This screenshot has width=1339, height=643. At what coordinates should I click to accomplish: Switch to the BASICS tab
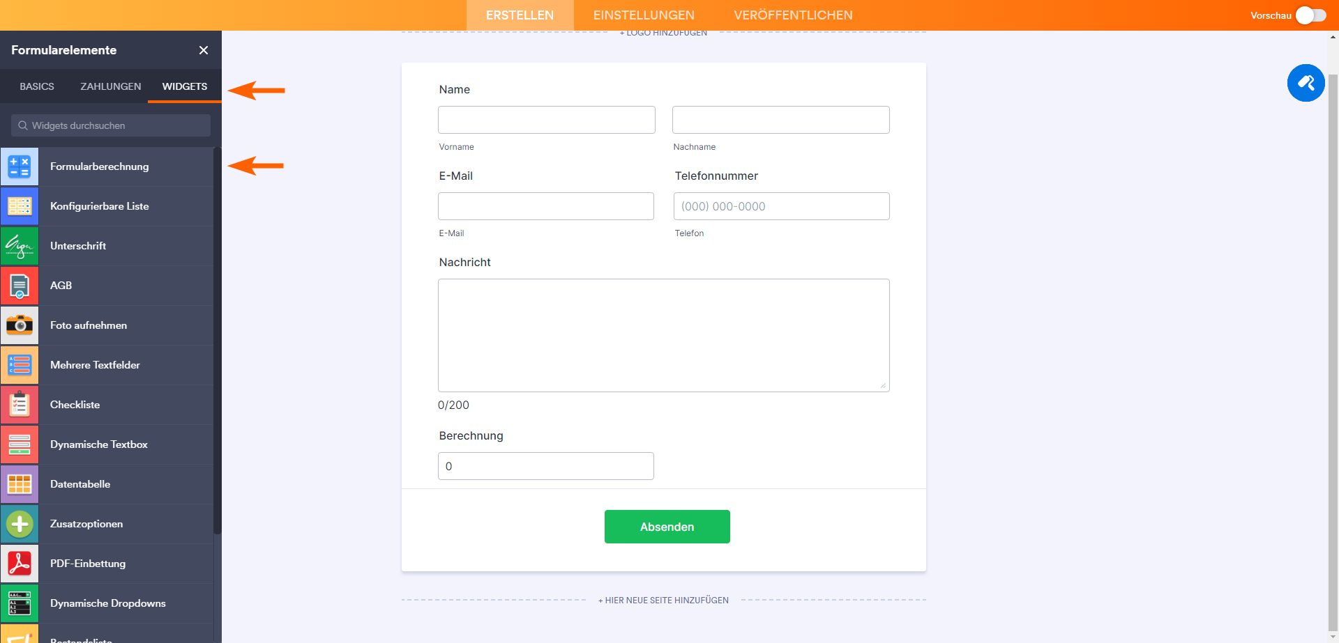coord(37,86)
